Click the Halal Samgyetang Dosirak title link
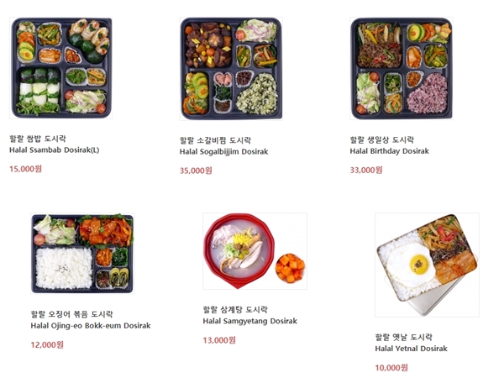The width and height of the screenshot is (504, 378). (x=249, y=321)
